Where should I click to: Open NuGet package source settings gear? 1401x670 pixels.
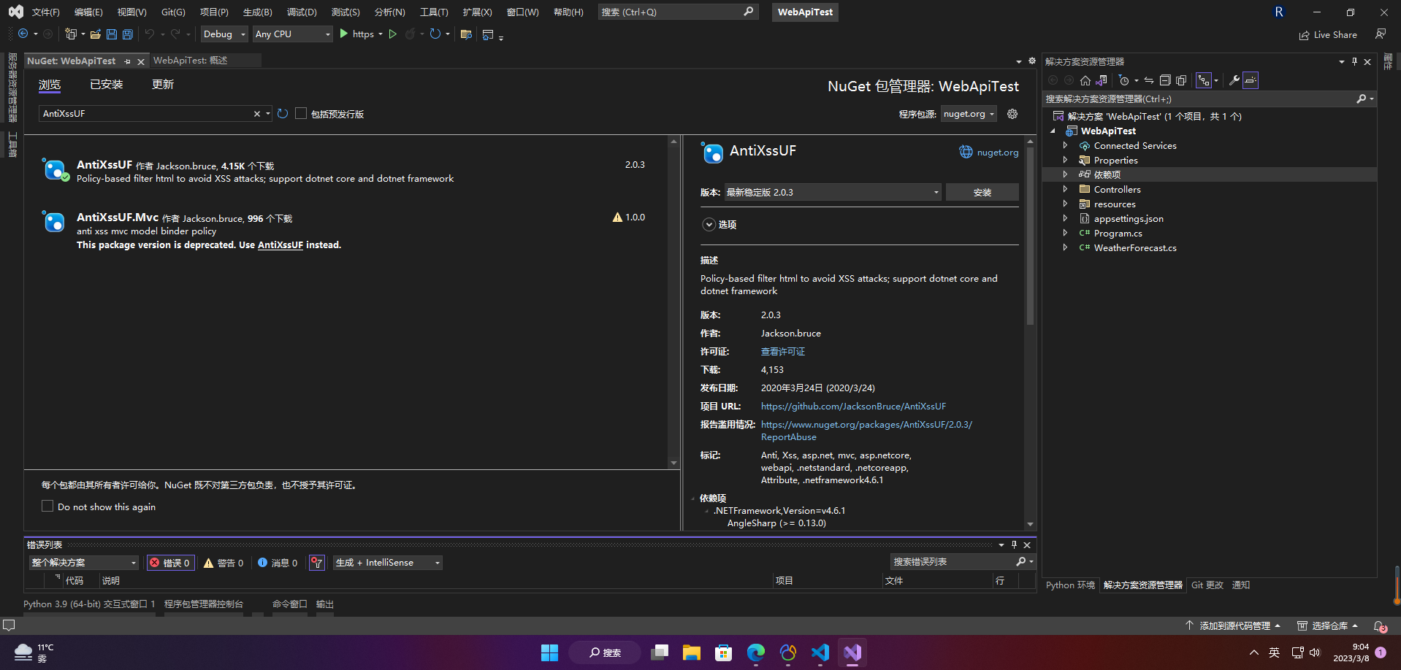1012,114
